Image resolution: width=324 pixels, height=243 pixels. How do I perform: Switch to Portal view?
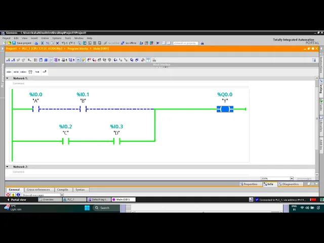(17, 199)
